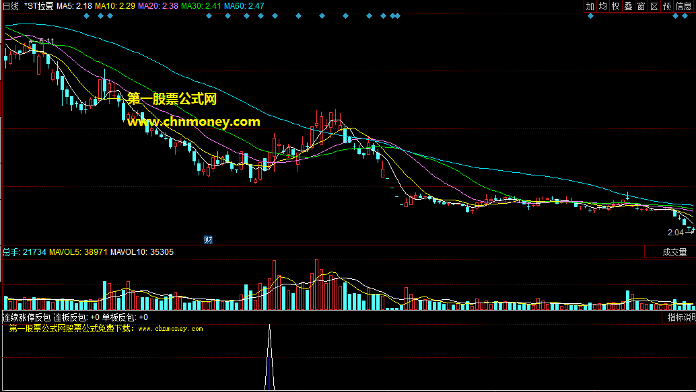Click the MA10: 2.29 legend value

115,6
